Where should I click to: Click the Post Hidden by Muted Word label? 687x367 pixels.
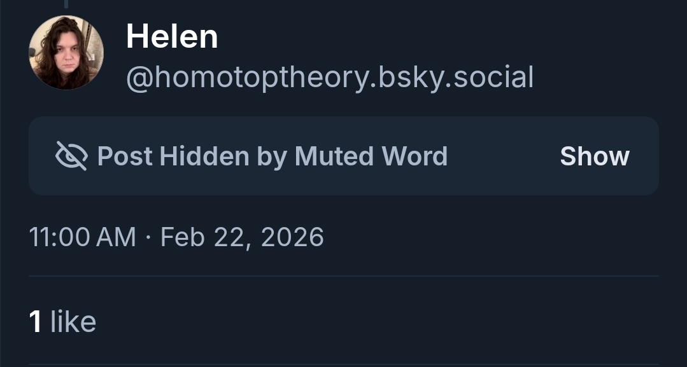272,156
